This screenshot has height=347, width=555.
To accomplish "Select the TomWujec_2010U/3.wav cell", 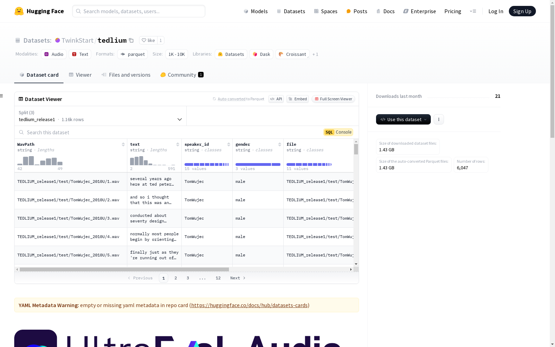I will point(71,218).
